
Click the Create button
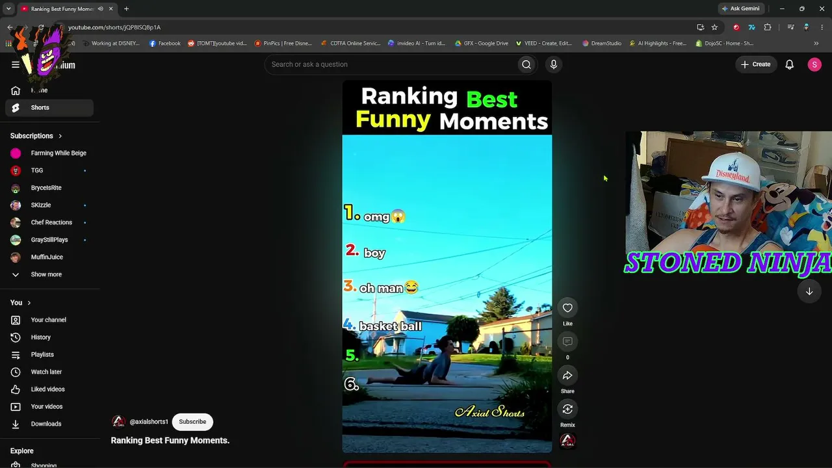[x=755, y=64]
